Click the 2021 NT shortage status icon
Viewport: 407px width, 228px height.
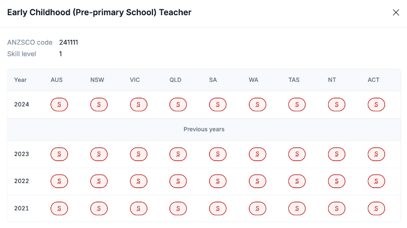pos(337,208)
